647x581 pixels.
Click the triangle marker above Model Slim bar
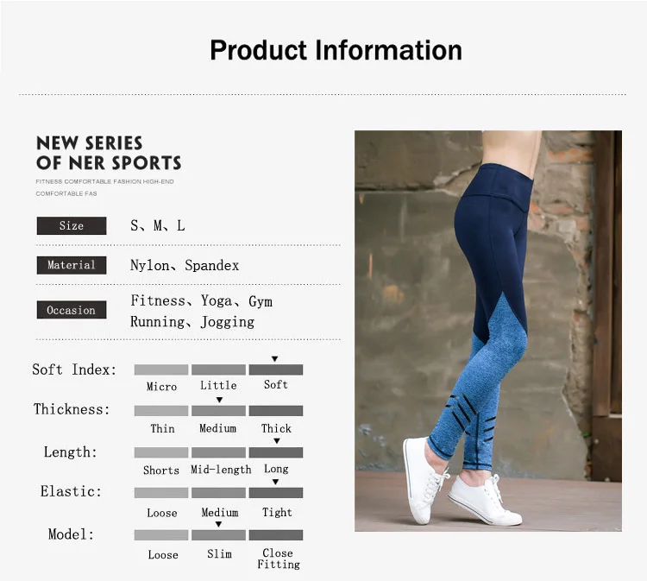[219, 524]
